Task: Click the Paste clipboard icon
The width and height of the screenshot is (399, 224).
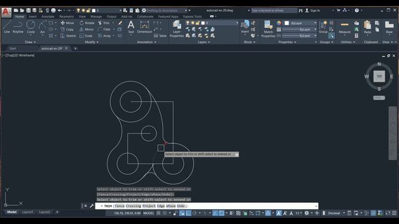Action: [367, 27]
